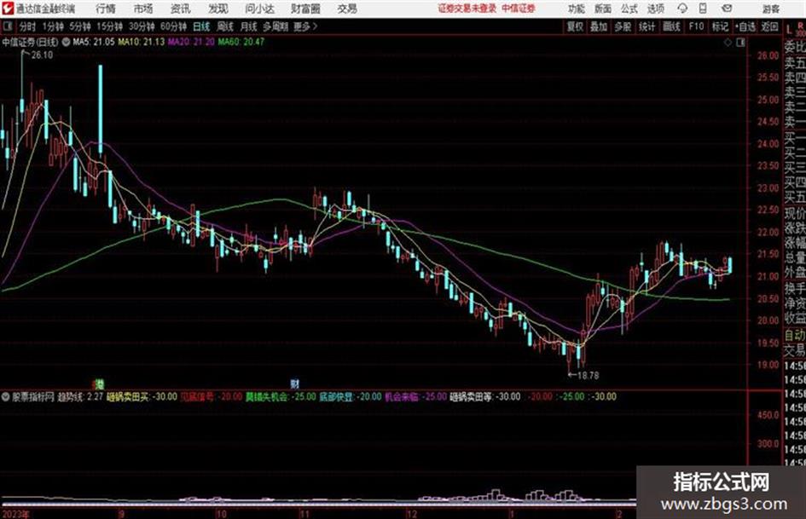Expand the 更多 periods list
The image size is (806, 519).
[305, 26]
